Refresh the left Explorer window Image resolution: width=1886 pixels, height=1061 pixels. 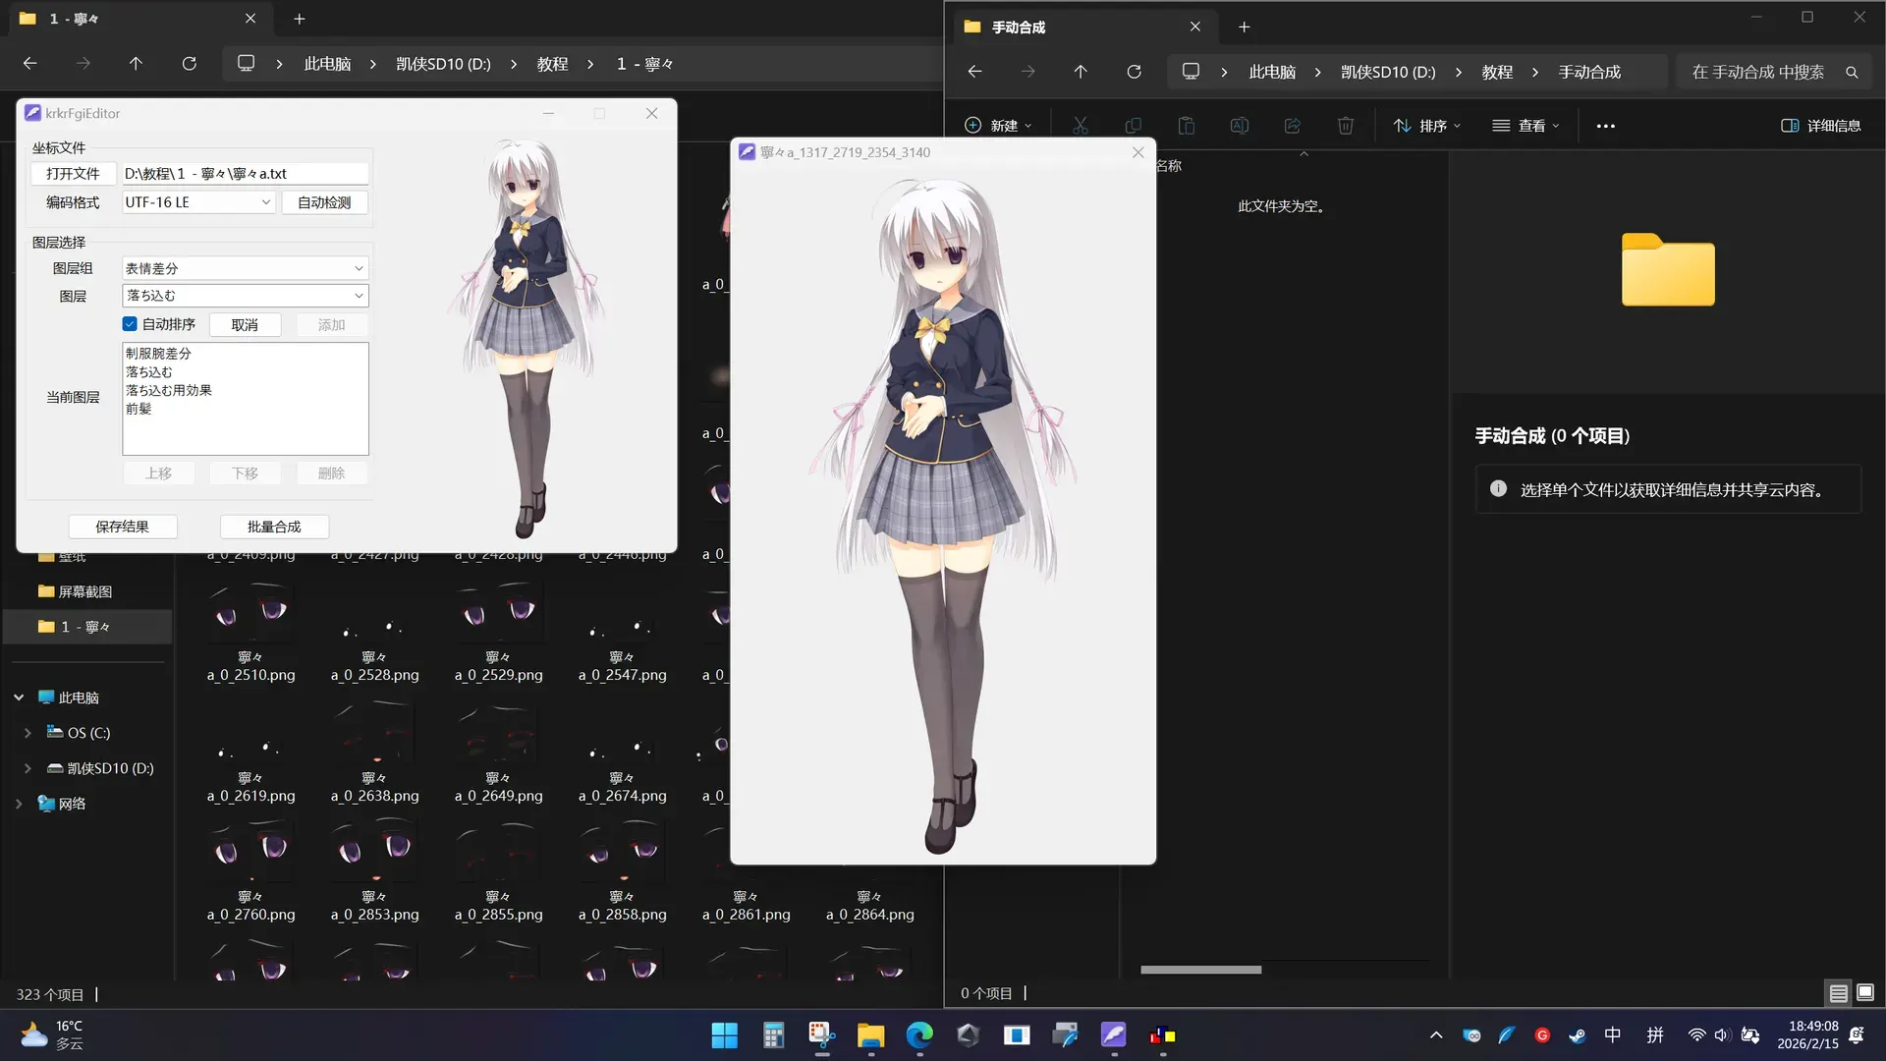coord(189,64)
